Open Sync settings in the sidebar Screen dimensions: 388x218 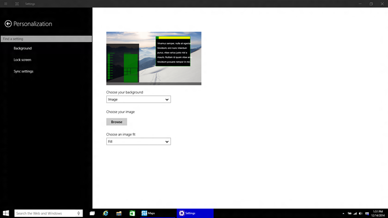[x=23, y=71]
